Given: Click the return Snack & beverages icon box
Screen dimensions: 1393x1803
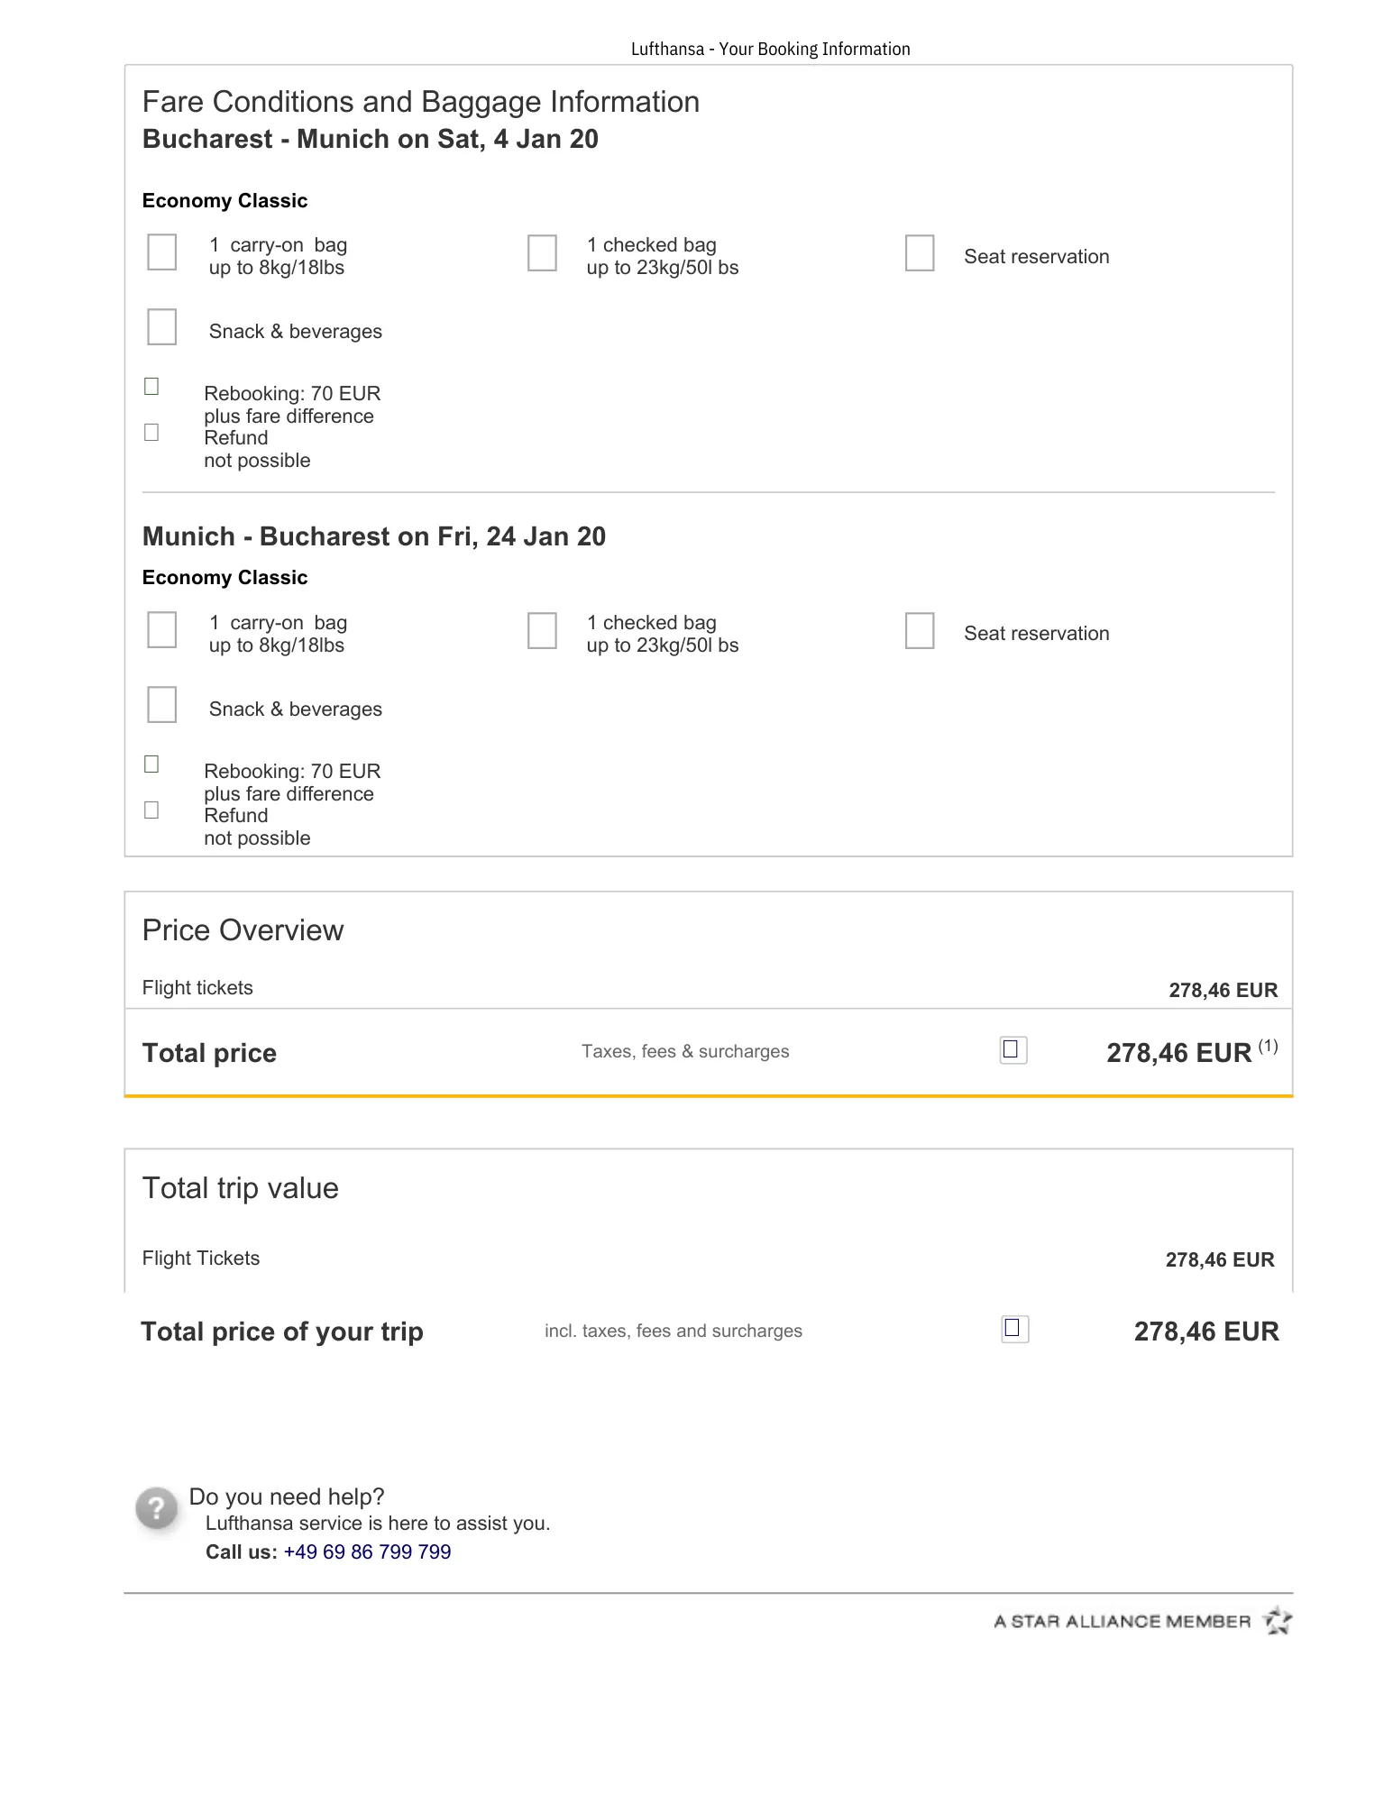Looking at the screenshot, I should click(162, 704).
